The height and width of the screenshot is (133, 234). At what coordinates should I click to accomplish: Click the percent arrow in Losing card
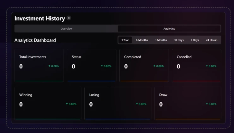coord(137,104)
